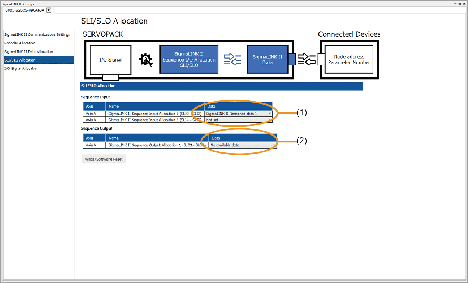The height and width of the screenshot is (283, 468).
Task: Click the SigmaLINK II Data block
Action: pyautogui.click(x=267, y=60)
